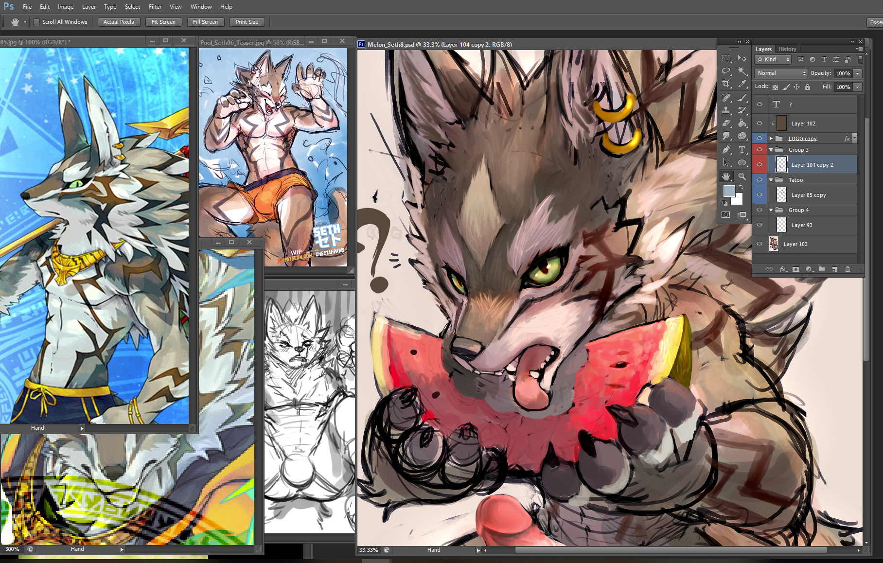Collapse the Tatoo group

tap(771, 180)
